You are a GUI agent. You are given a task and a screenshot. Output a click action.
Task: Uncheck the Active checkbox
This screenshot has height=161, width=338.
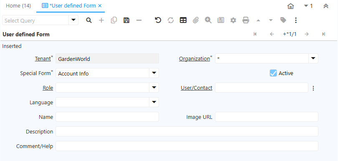tap(273, 73)
